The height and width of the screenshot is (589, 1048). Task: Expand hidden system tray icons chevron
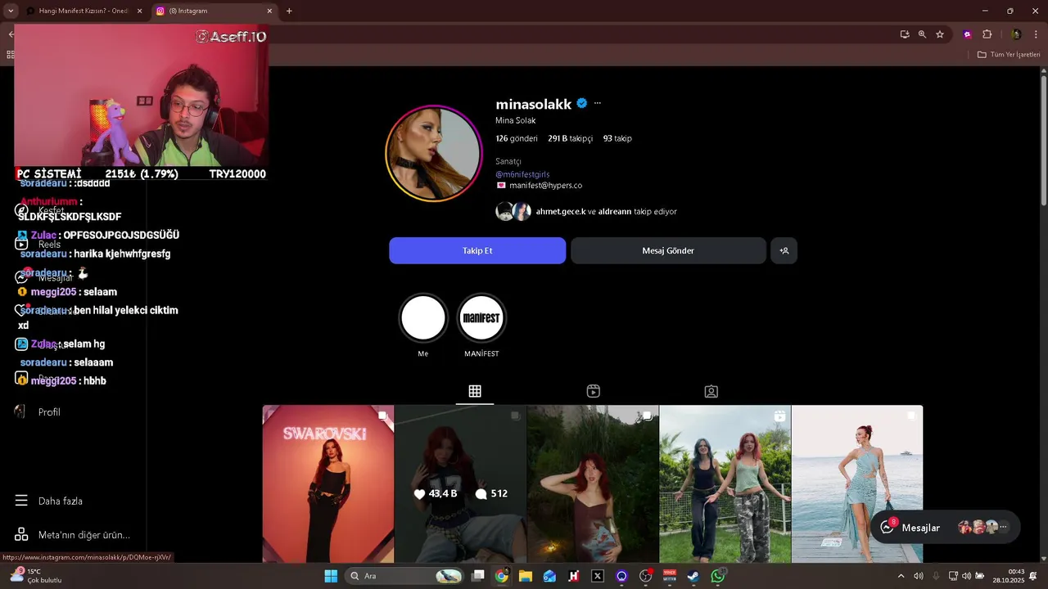[x=901, y=576]
